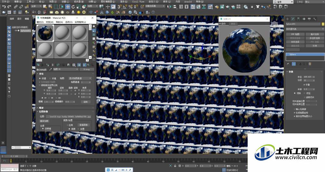Image resolution: width=325 pixels, height=172 pixels.
Task: Open the 显式贴图通道 mapping dropdown
Action: (x=80, y=79)
